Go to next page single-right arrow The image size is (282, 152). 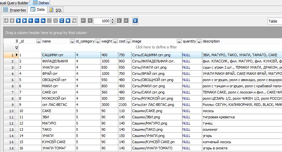point(119,21)
